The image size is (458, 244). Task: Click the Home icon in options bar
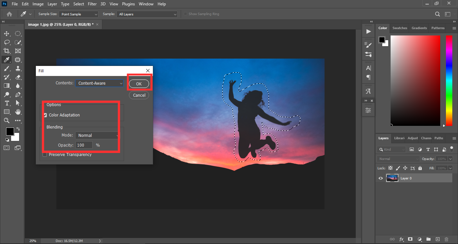[x=9, y=14]
